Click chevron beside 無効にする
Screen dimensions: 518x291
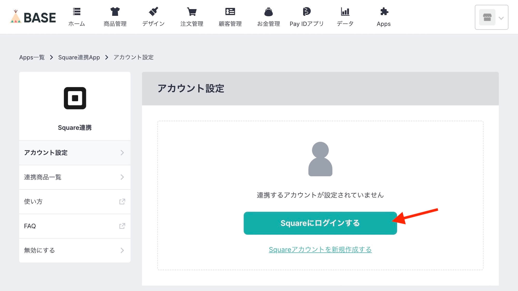[x=122, y=250]
